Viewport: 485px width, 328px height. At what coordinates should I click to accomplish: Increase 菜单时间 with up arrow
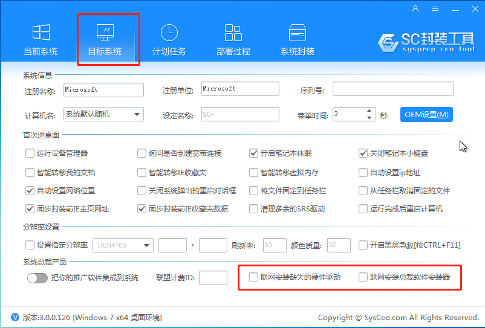point(369,111)
